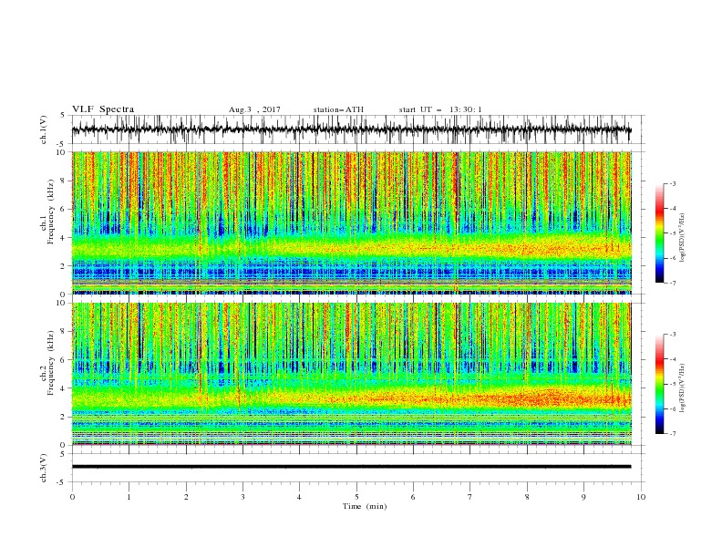
Task: Click time axis tick label "7"
Action: (470, 497)
